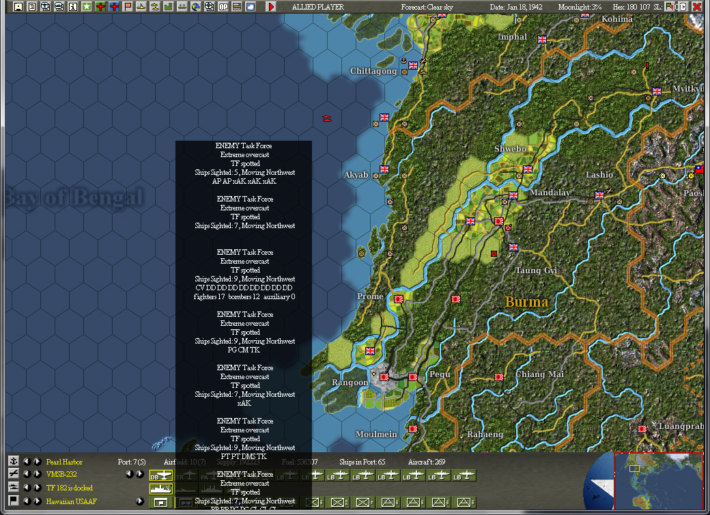
Task: Click the globe icon in top toolbar
Action: click(196, 7)
